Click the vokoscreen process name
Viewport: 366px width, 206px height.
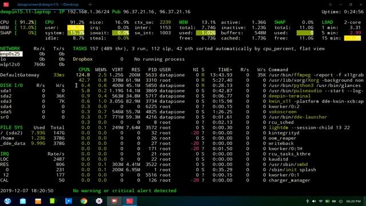tap(283, 112)
